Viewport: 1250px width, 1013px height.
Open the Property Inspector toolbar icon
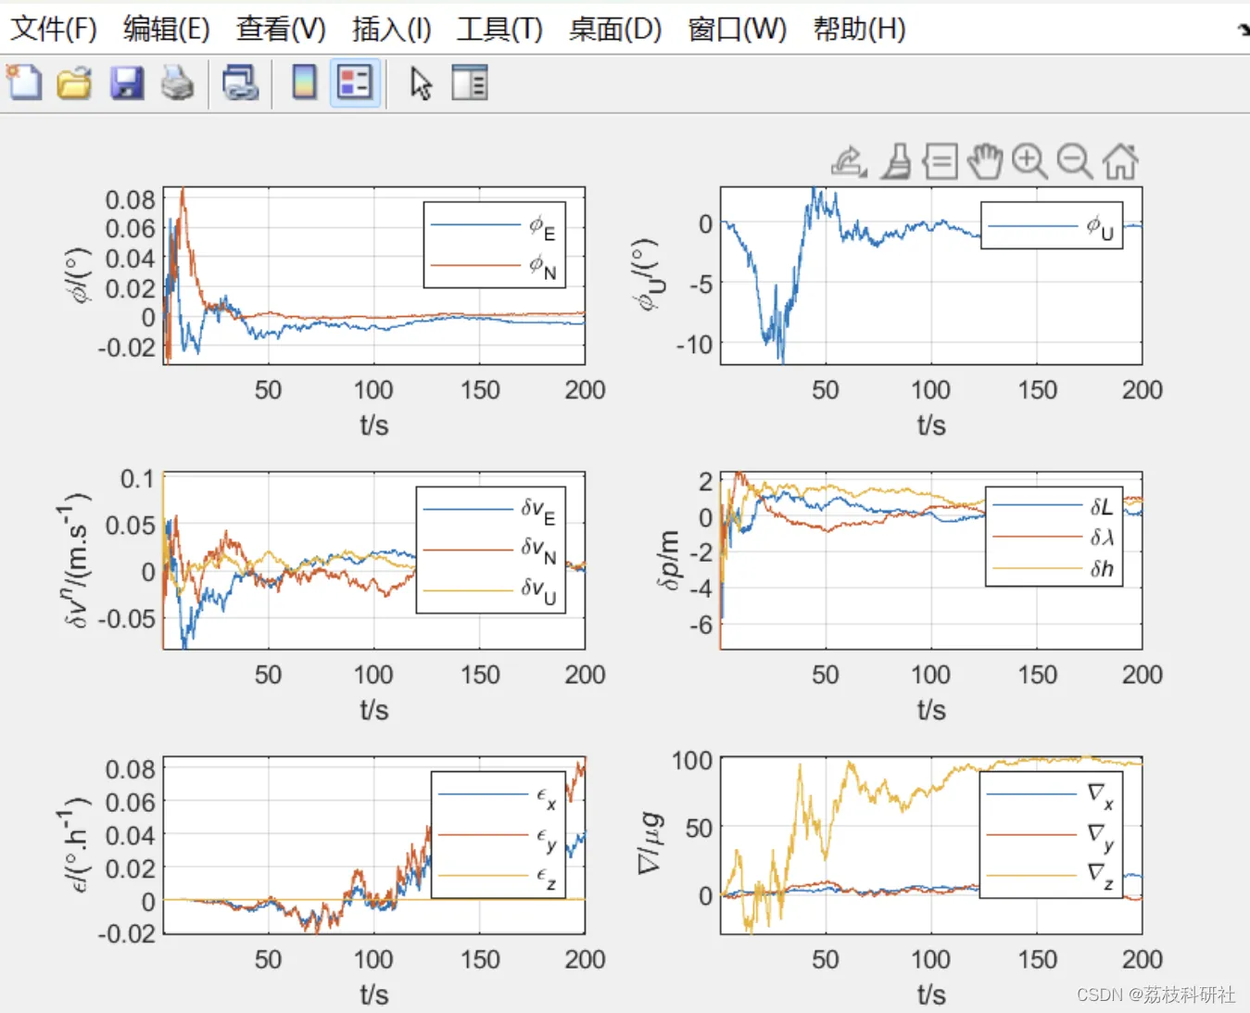point(470,82)
